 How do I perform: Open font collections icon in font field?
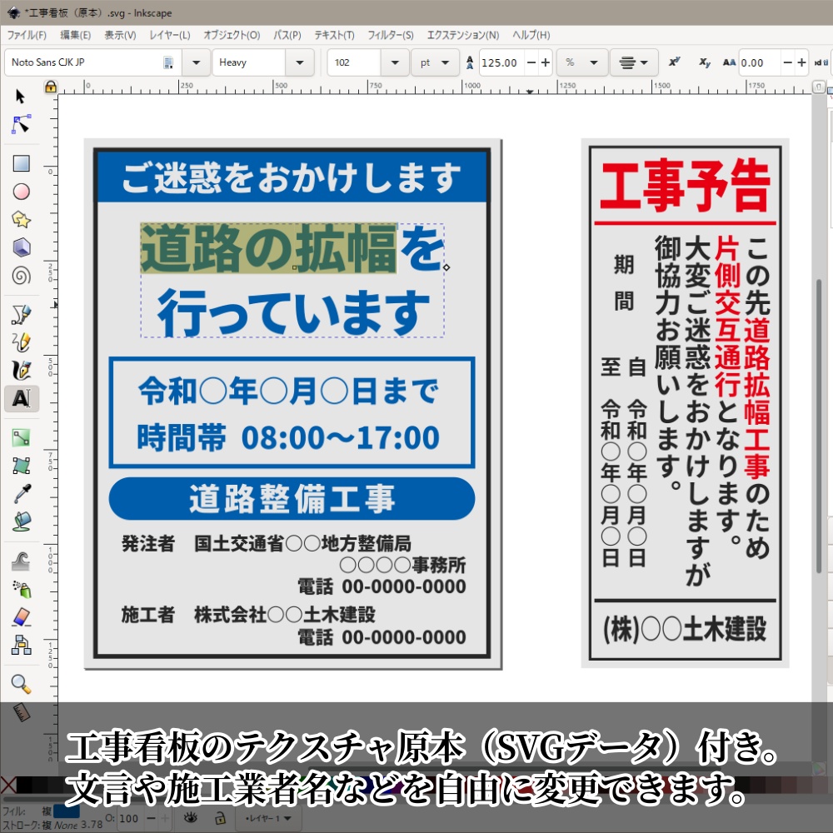tap(168, 62)
